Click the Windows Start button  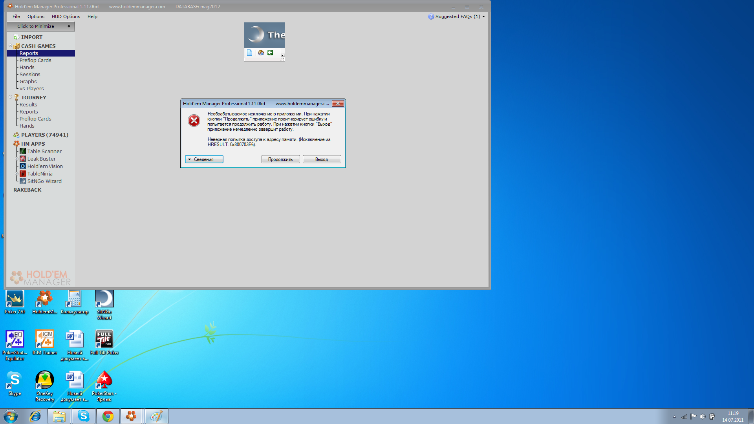[11, 416]
